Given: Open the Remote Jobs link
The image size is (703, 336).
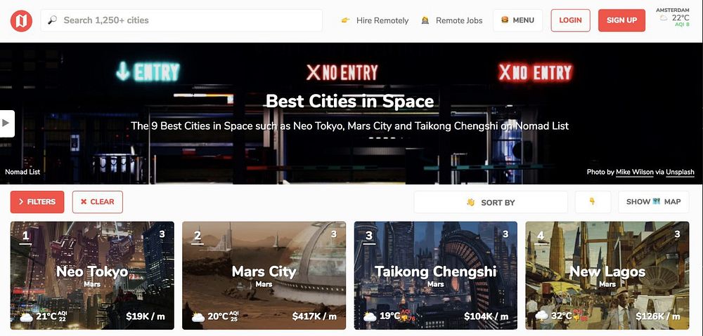Looking at the screenshot, I should (459, 20).
